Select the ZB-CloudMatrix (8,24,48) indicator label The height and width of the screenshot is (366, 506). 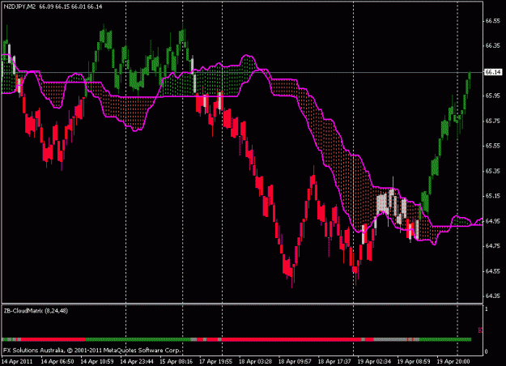pyautogui.click(x=36, y=311)
